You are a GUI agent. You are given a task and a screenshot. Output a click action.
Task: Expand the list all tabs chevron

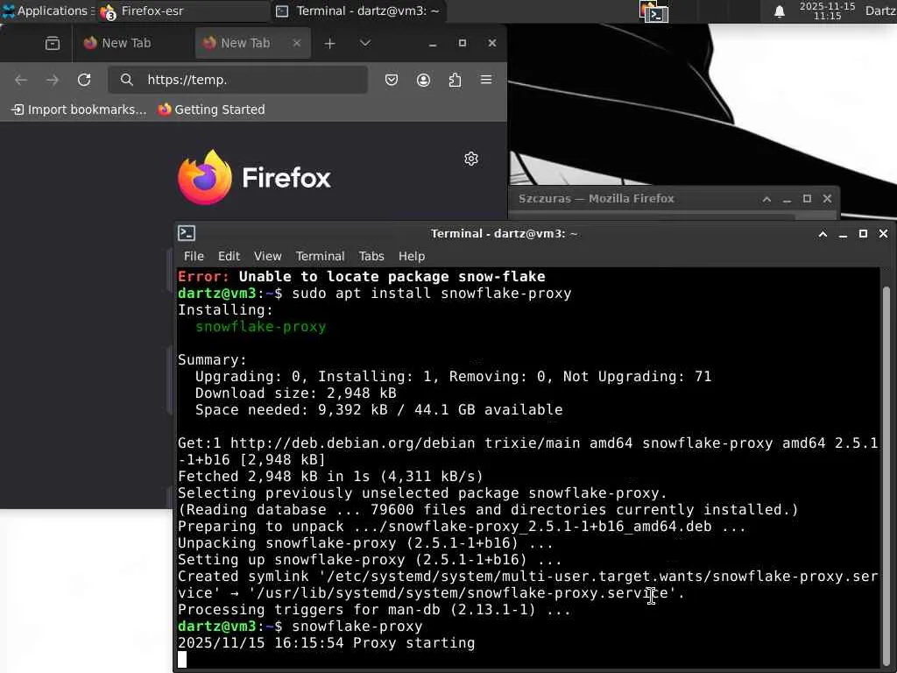coord(365,43)
